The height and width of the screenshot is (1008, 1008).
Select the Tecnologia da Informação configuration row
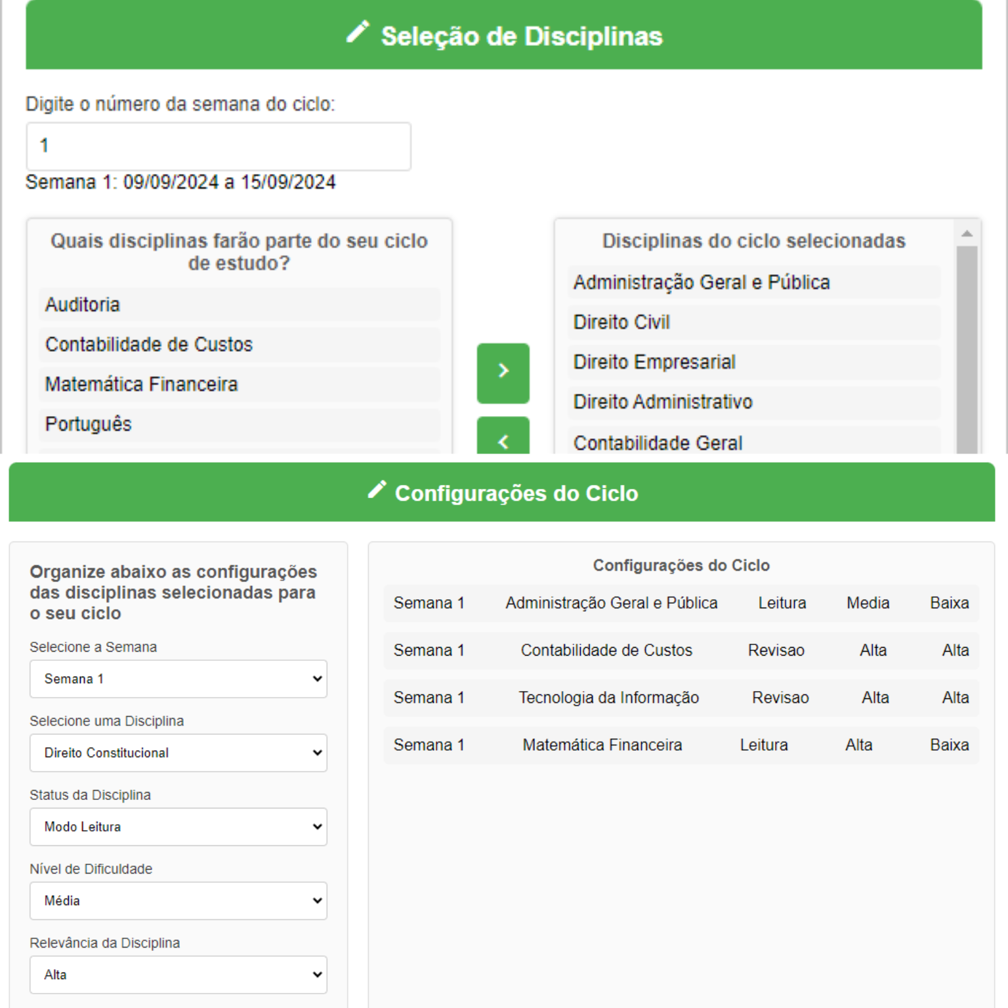click(681, 698)
